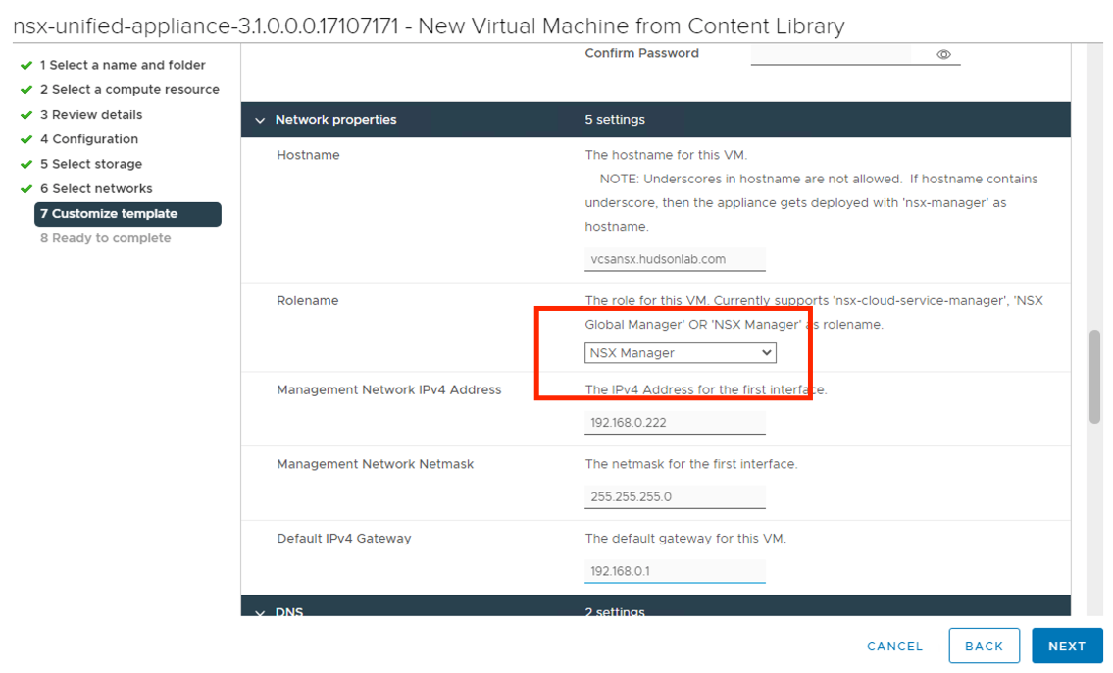Click the Management Network IPv4 Address label
This screenshot has height=673, width=1113.
point(388,389)
